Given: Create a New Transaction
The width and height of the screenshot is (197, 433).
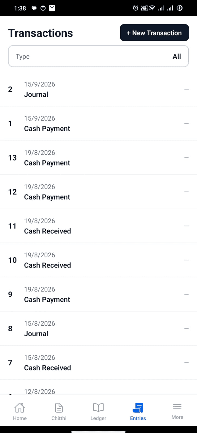Looking at the screenshot, I should tap(154, 33).
